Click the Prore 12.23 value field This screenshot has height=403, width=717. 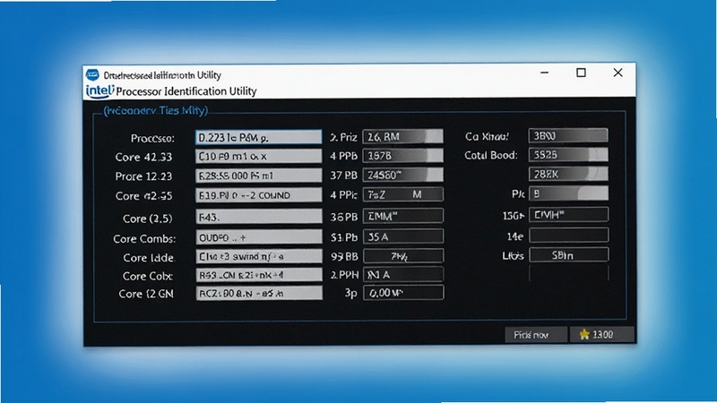coord(259,176)
